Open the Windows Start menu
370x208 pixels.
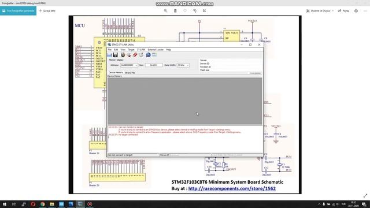5,204
